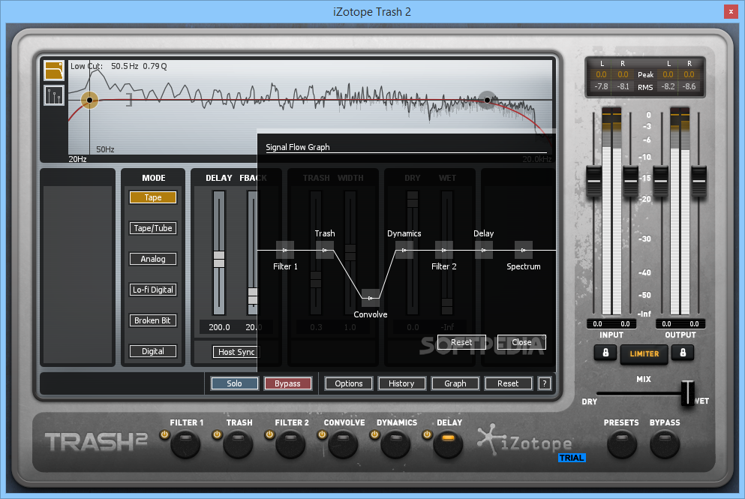Click the Delay node in flow graph
Image resolution: width=745 pixels, height=499 pixels.
[484, 250]
